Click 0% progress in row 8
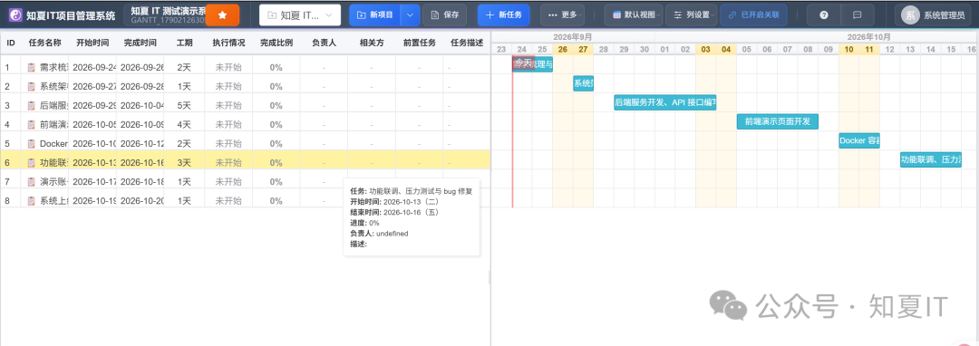This screenshot has width=979, height=346. click(x=276, y=201)
